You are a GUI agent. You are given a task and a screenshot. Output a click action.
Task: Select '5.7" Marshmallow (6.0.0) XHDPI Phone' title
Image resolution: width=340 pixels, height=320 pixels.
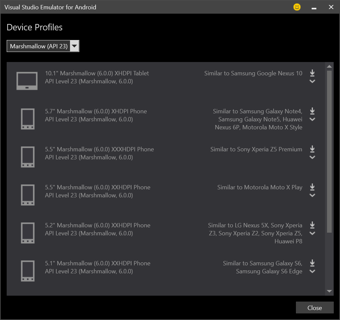pyautogui.click(x=96, y=111)
